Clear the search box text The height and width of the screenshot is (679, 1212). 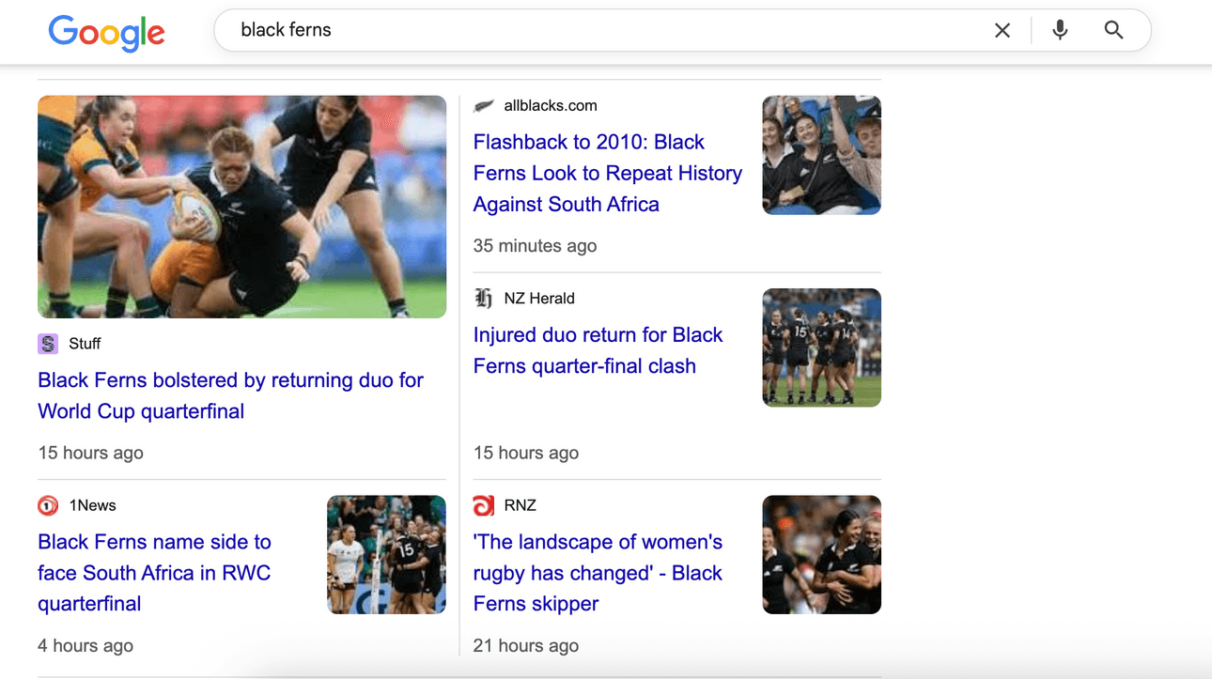click(x=1002, y=30)
